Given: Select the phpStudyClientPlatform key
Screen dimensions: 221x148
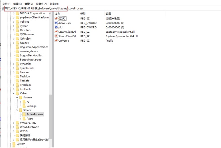Looking at the screenshot, I should click(x=34, y=17).
